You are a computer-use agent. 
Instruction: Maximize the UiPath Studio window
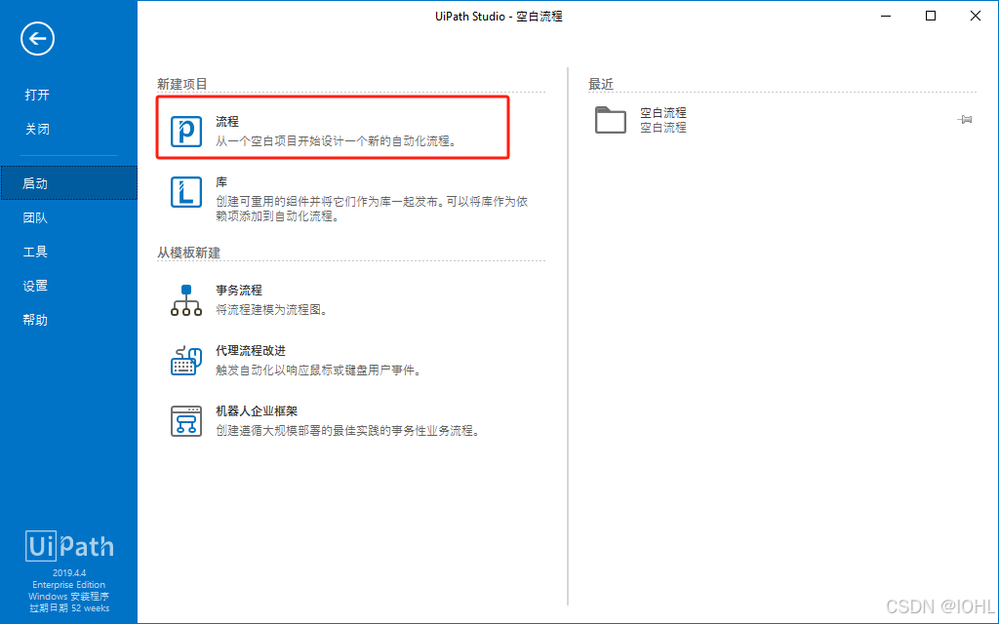(x=930, y=16)
